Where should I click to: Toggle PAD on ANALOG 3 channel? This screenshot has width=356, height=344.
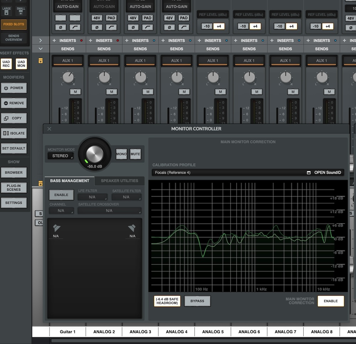pos(148,18)
